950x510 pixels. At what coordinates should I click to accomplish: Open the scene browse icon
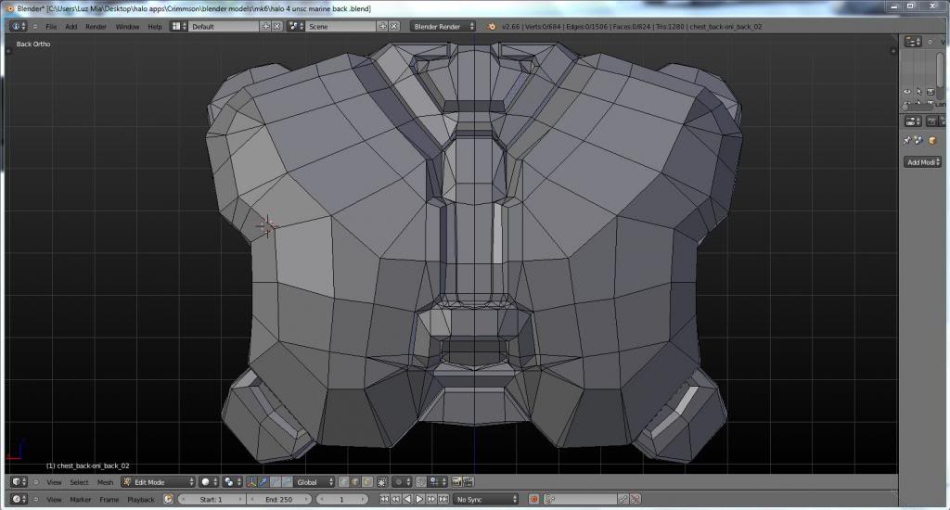[296, 27]
